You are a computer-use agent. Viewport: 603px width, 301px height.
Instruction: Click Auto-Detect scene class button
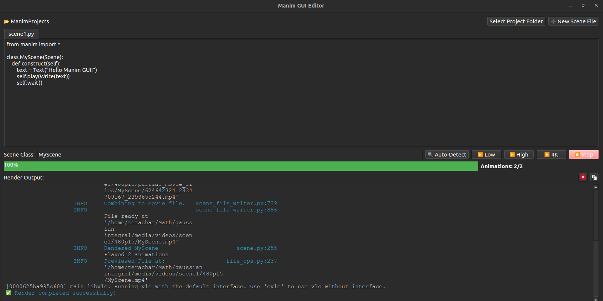(447, 155)
